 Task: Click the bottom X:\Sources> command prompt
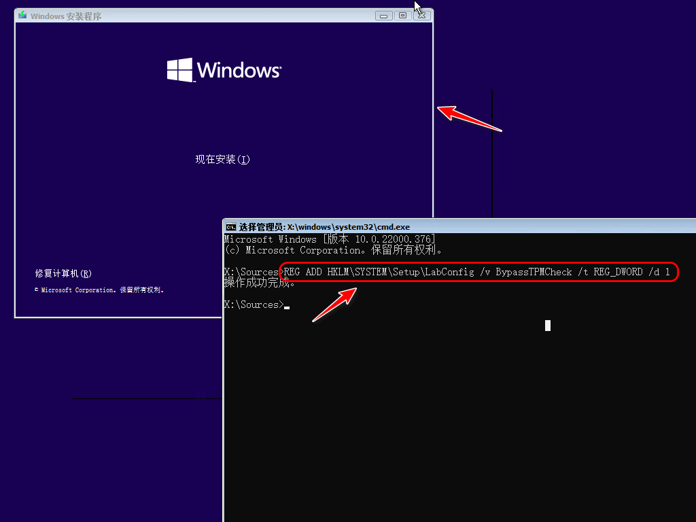pos(256,304)
